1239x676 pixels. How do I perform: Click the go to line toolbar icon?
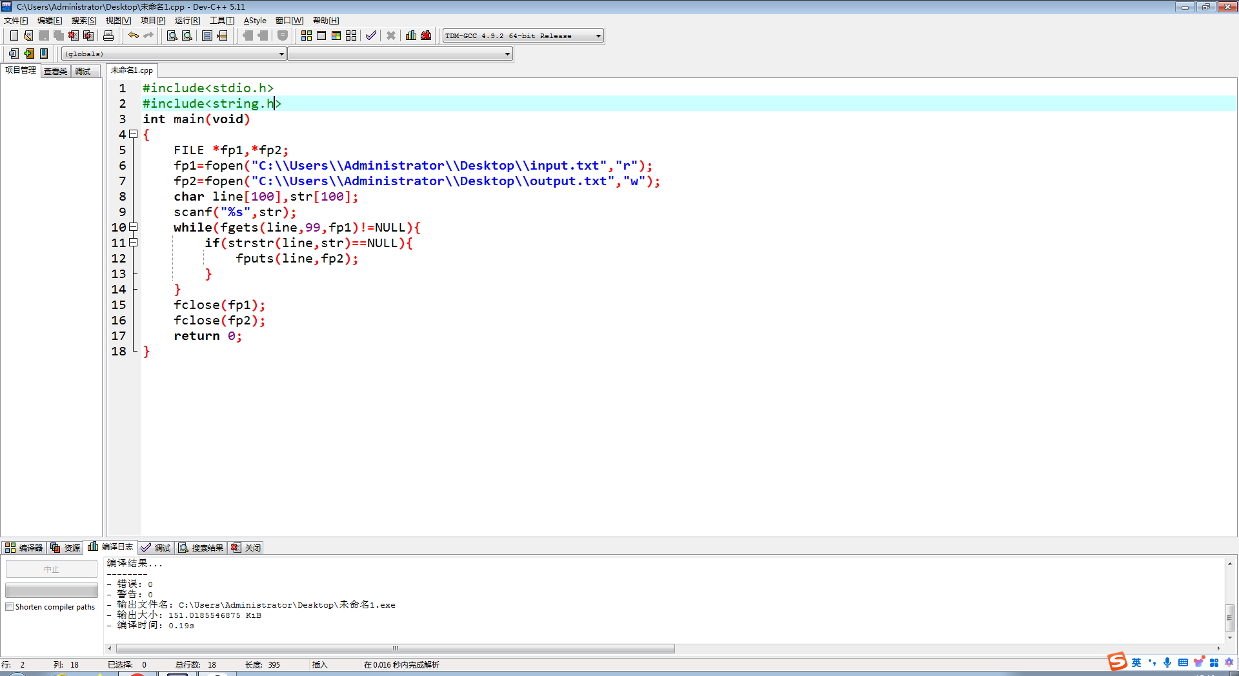coord(222,35)
